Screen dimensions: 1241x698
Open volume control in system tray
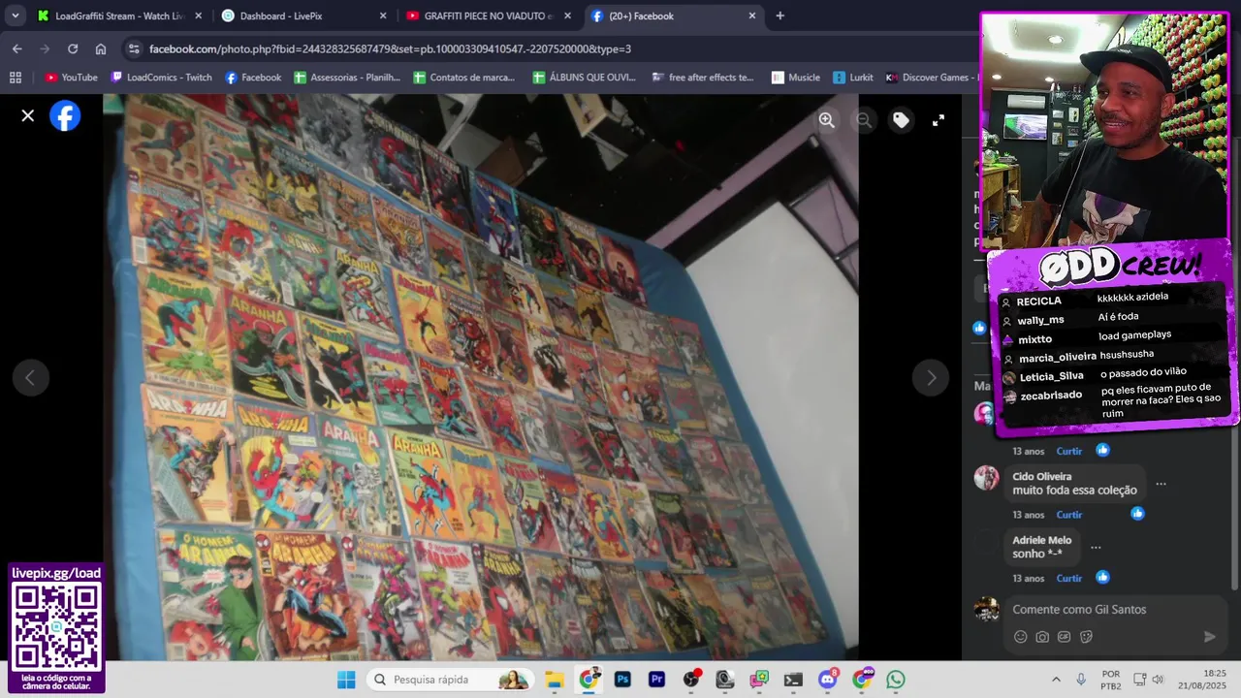[1158, 680]
